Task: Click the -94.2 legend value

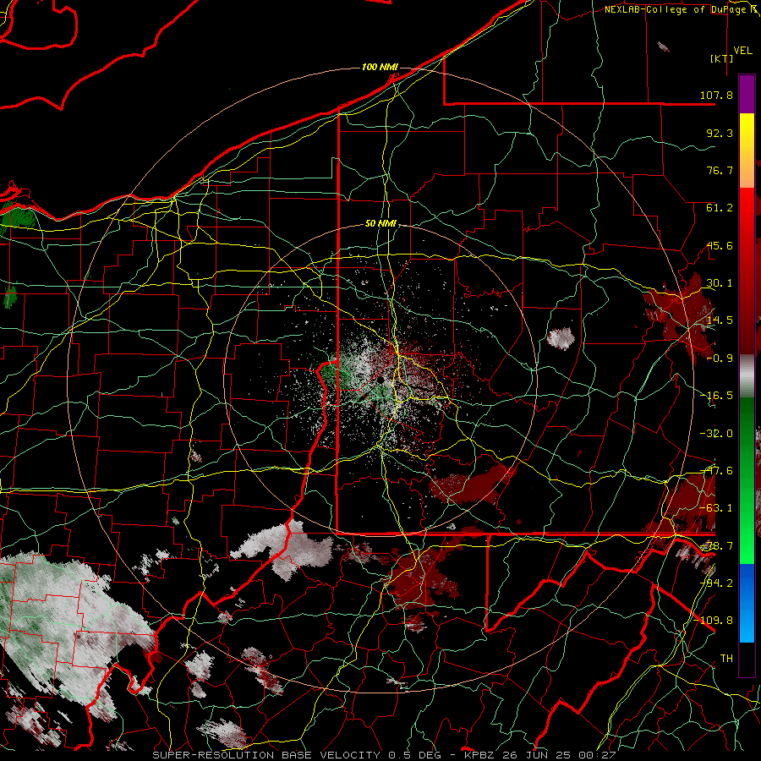Action: click(x=716, y=583)
